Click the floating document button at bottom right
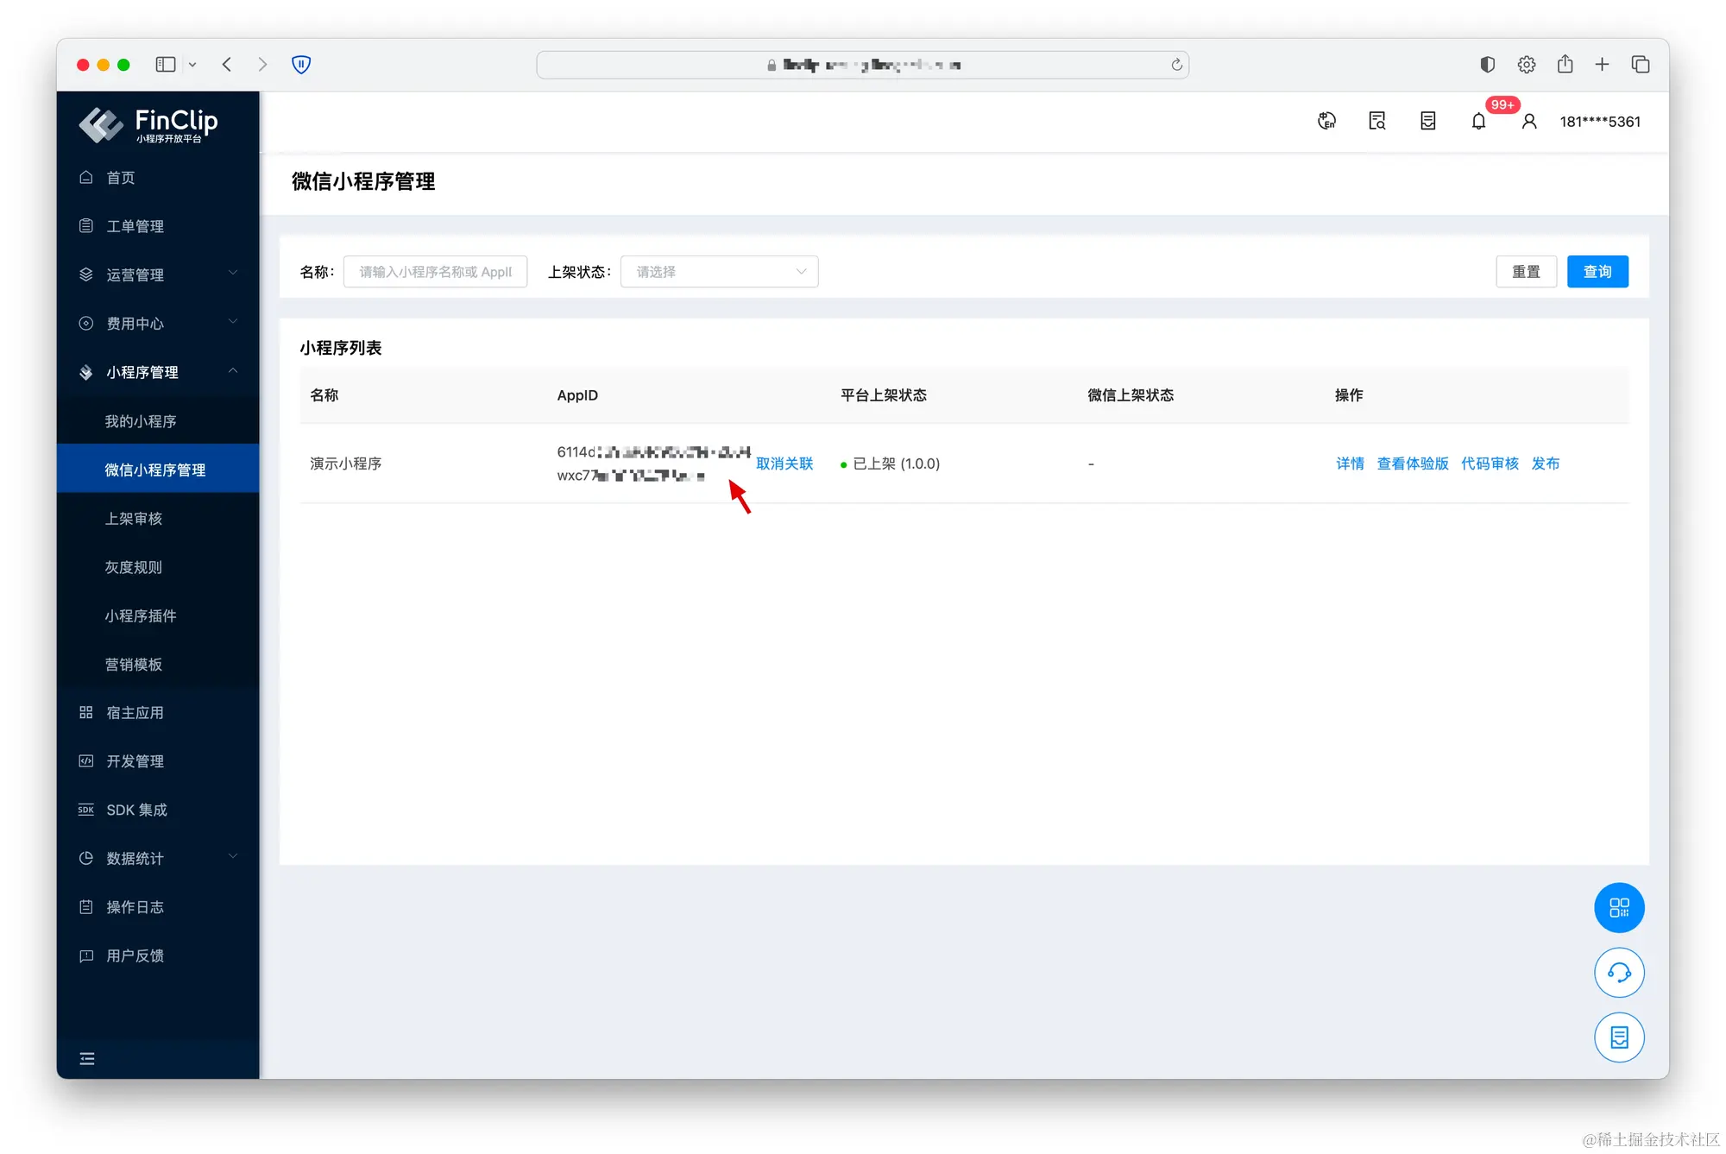1726x1154 pixels. [1618, 1037]
